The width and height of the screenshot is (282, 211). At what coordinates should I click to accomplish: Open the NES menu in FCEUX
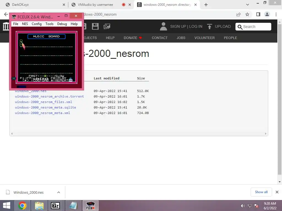pyautogui.click(x=25, y=24)
